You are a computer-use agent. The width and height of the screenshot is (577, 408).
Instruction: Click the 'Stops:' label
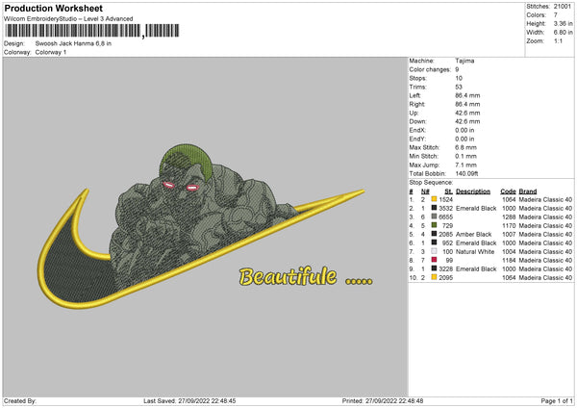tap(418, 78)
